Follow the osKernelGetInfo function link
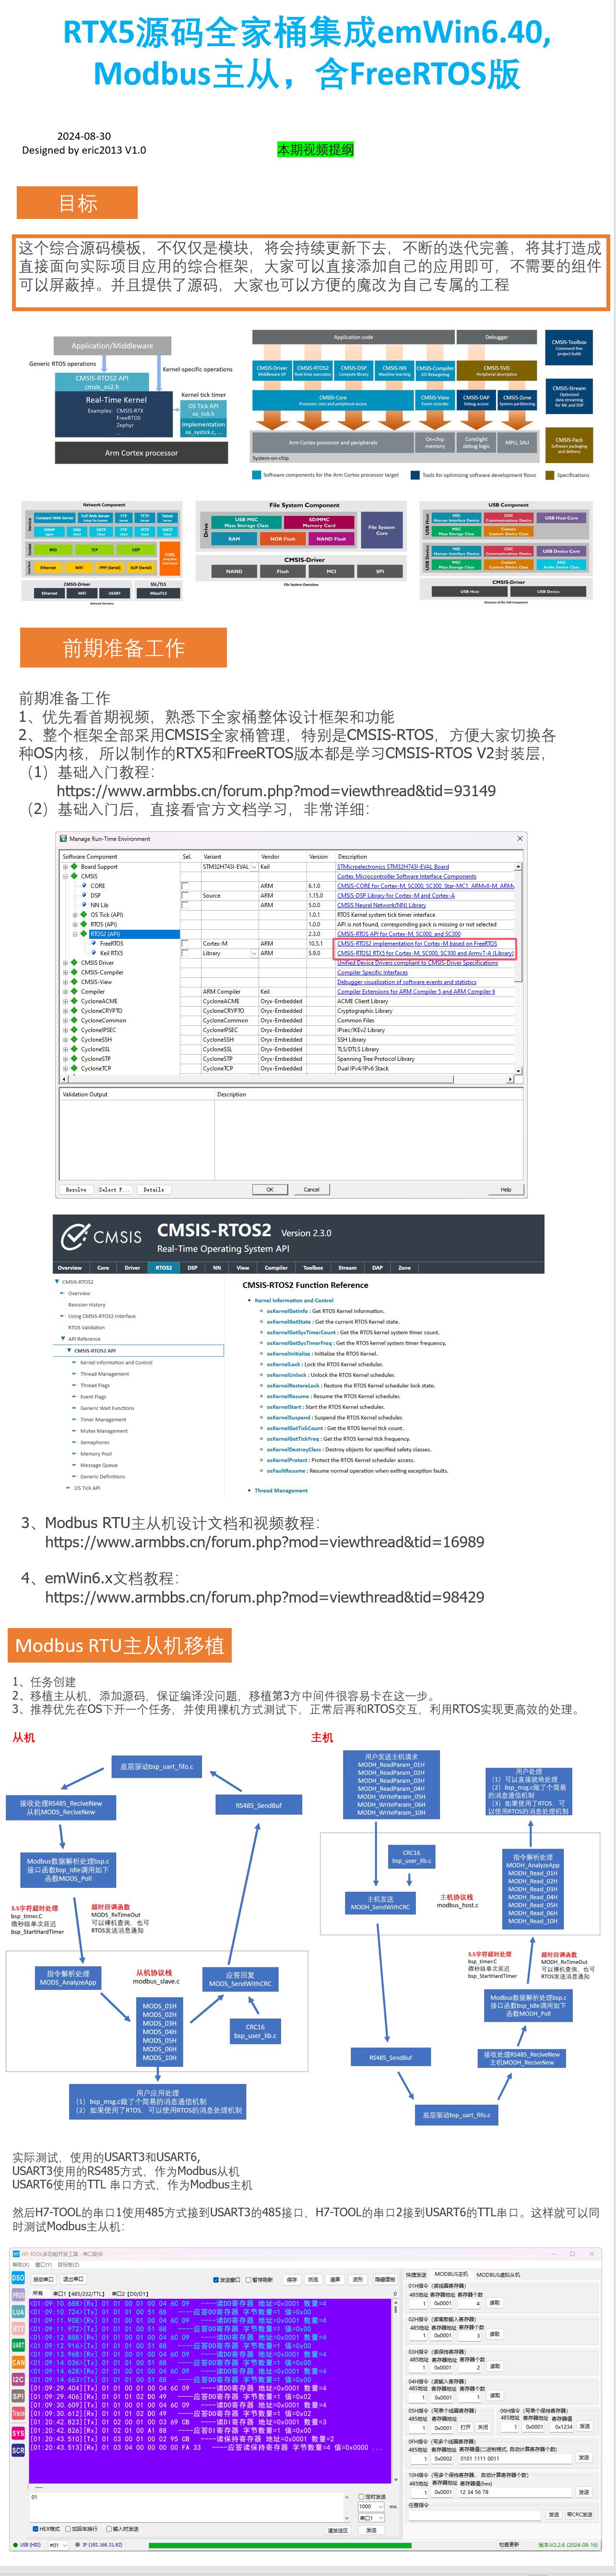The image size is (616, 2576). (287, 1311)
